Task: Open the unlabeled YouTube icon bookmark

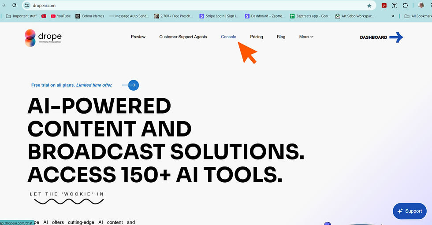Action: [x=44, y=16]
